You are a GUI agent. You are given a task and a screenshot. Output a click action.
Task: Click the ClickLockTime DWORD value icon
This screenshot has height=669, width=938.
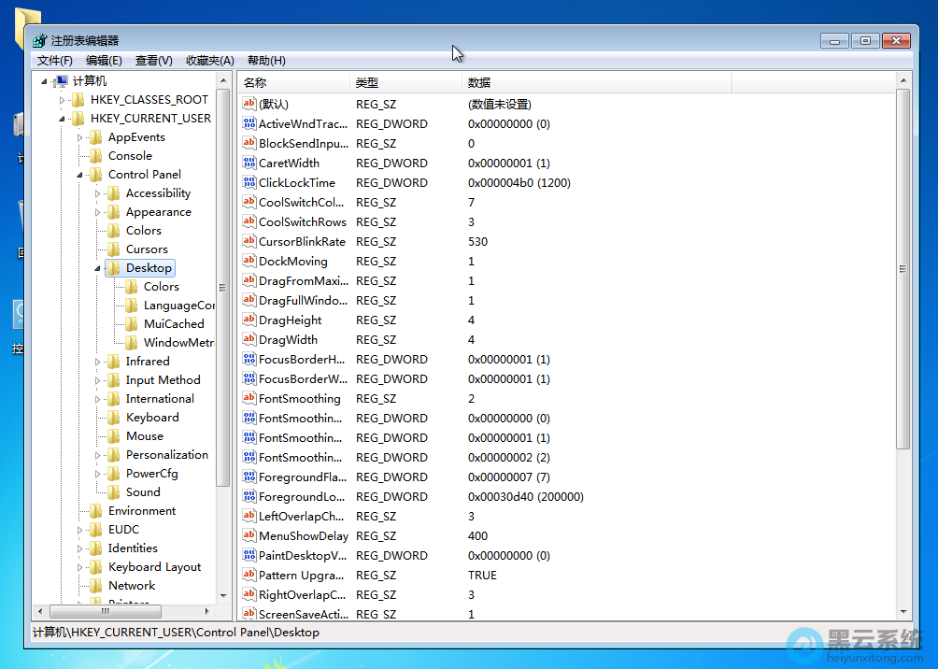tap(249, 182)
